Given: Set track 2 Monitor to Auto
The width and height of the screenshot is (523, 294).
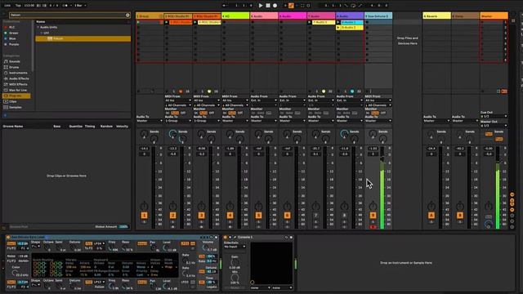Looking at the screenshot, I should click(x=175, y=113).
